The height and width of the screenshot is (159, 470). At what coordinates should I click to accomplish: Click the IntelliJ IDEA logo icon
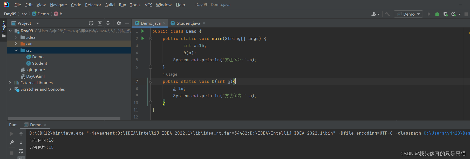tap(6, 5)
